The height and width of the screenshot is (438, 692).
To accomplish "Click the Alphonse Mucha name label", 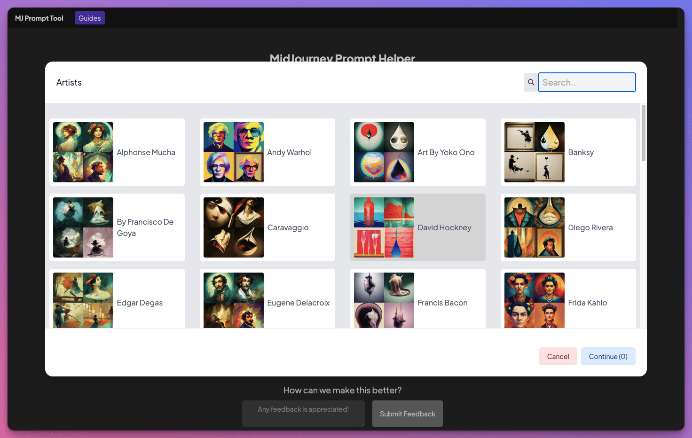I will click(x=146, y=152).
